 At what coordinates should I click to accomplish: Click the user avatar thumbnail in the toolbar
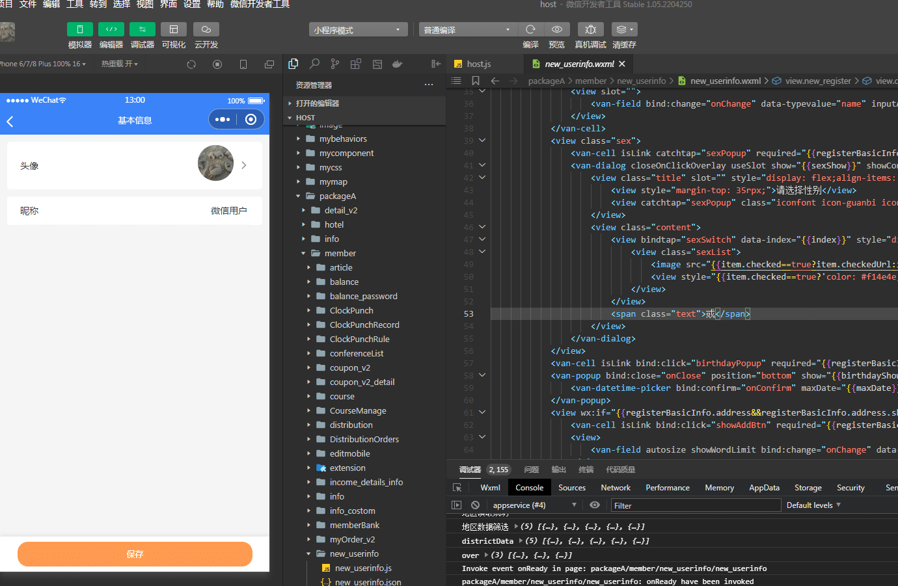click(x=7, y=32)
